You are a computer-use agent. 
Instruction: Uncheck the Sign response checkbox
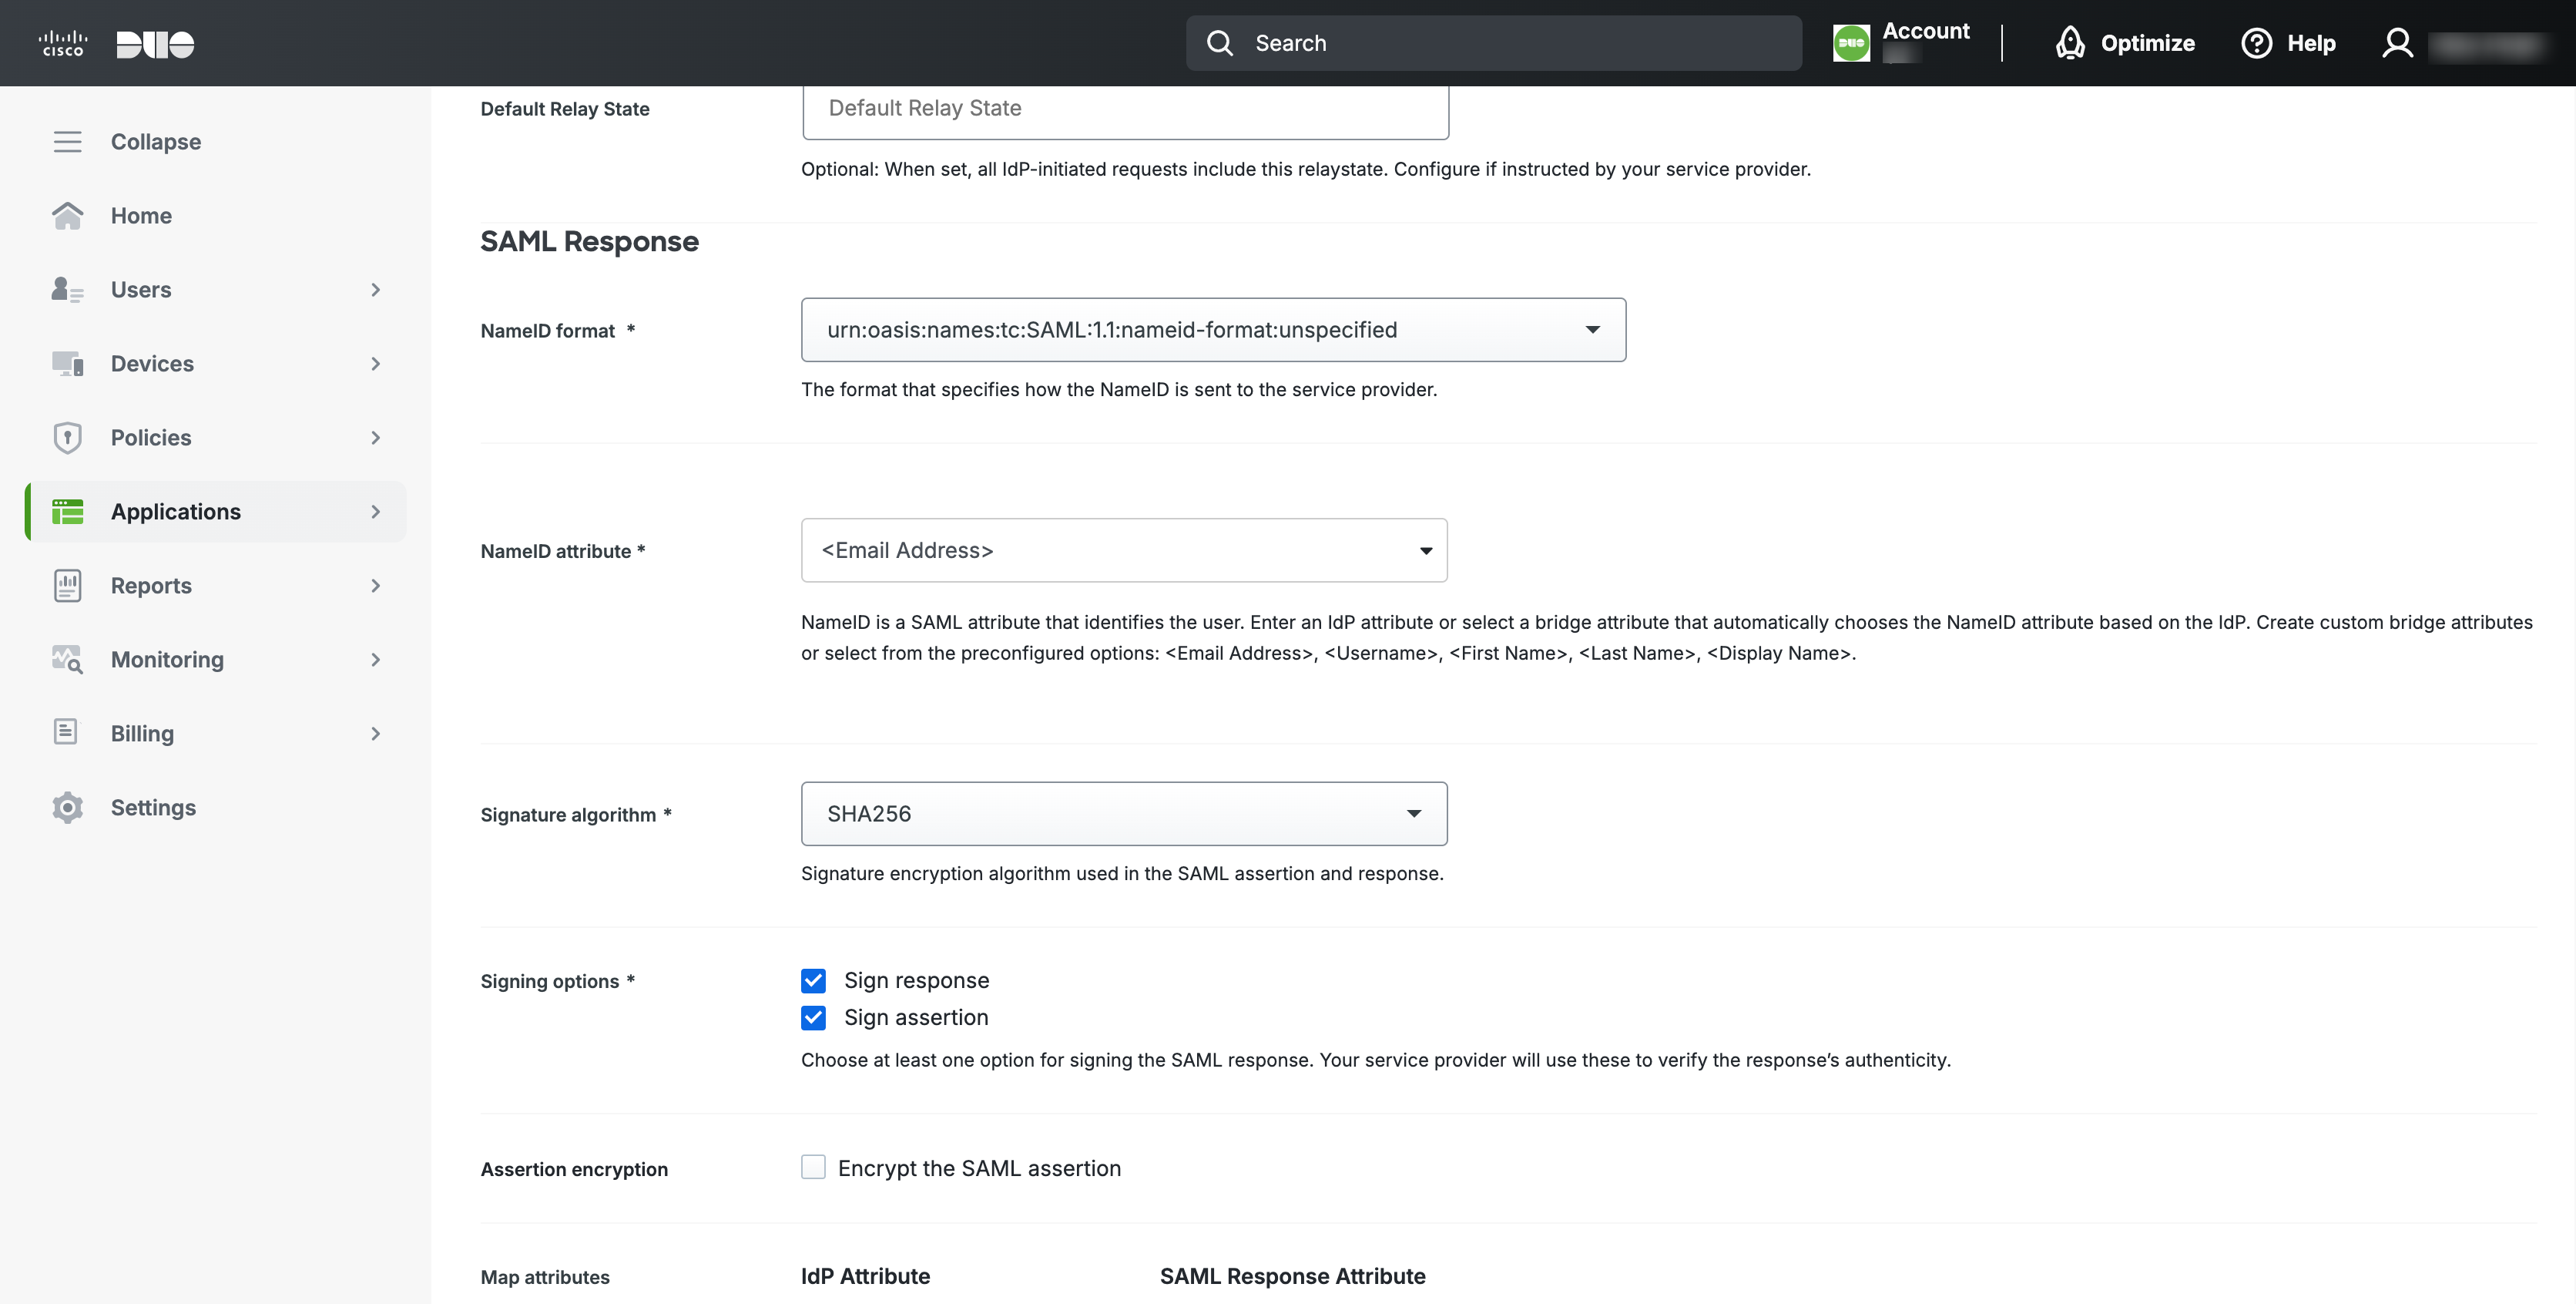(x=813, y=981)
